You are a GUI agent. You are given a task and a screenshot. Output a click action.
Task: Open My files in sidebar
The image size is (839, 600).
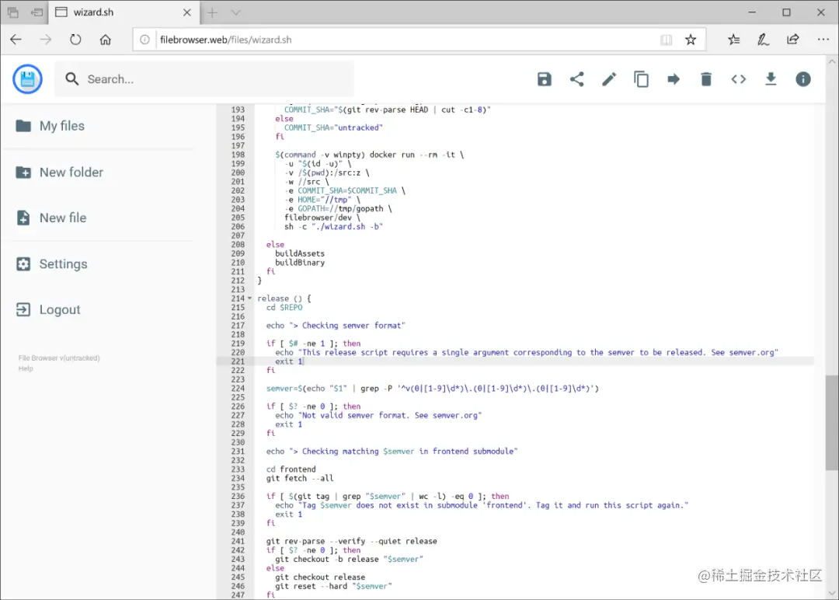point(50,126)
